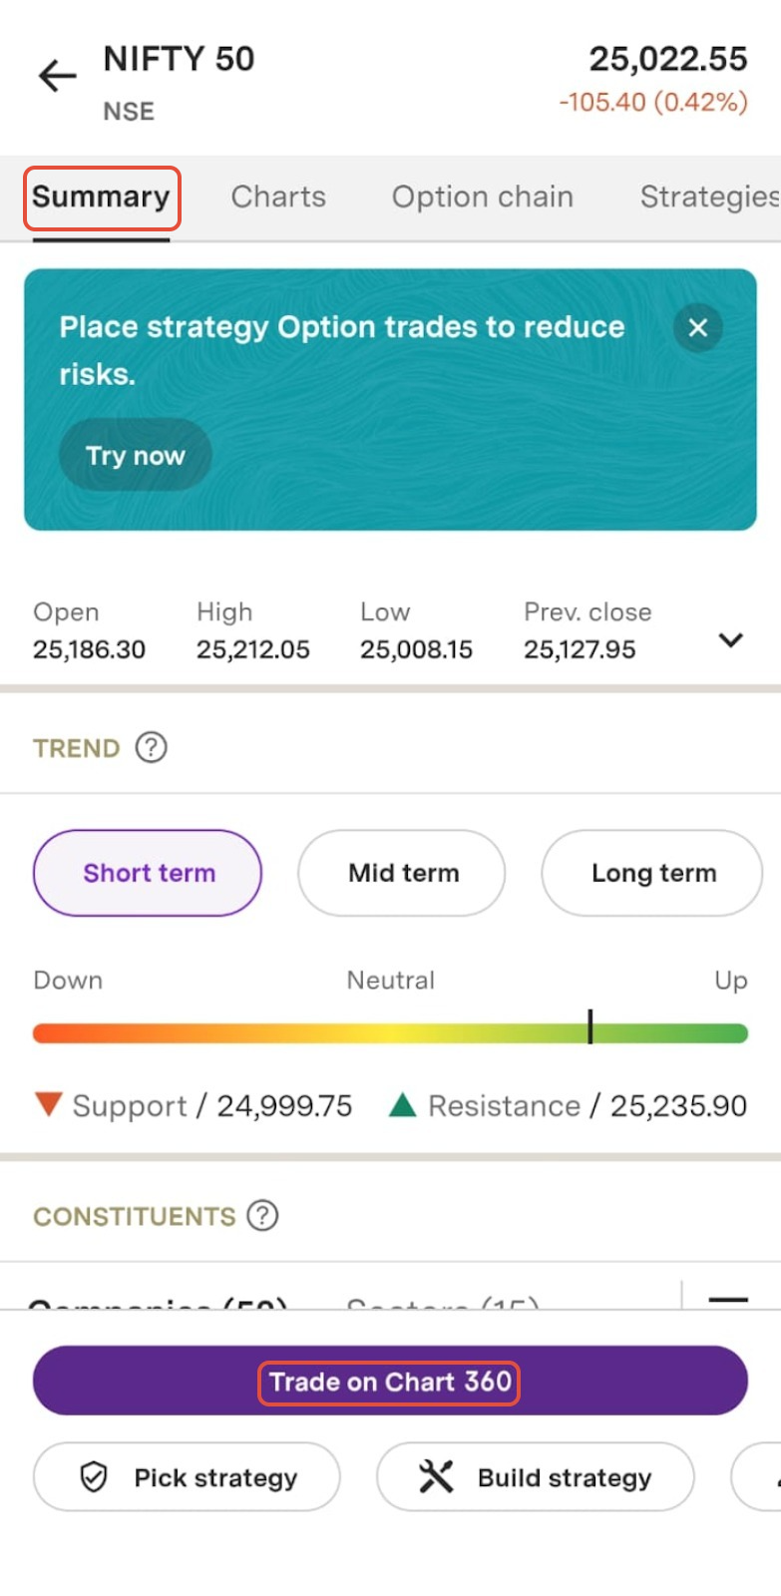Switch to the Charts tab
Image resolution: width=781 pixels, height=1596 pixels.
(278, 198)
